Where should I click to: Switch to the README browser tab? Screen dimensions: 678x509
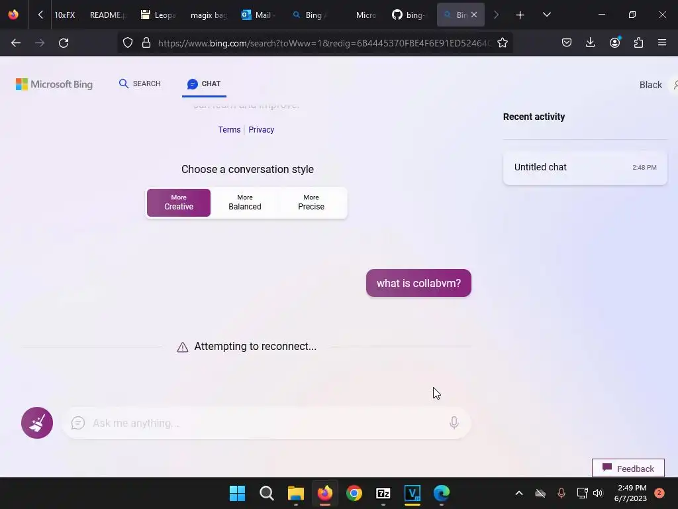click(108, 15)
